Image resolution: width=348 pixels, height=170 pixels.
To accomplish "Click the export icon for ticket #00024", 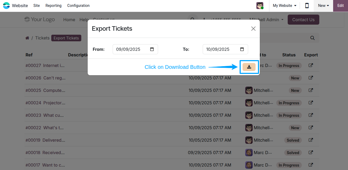I will [311, 103].
